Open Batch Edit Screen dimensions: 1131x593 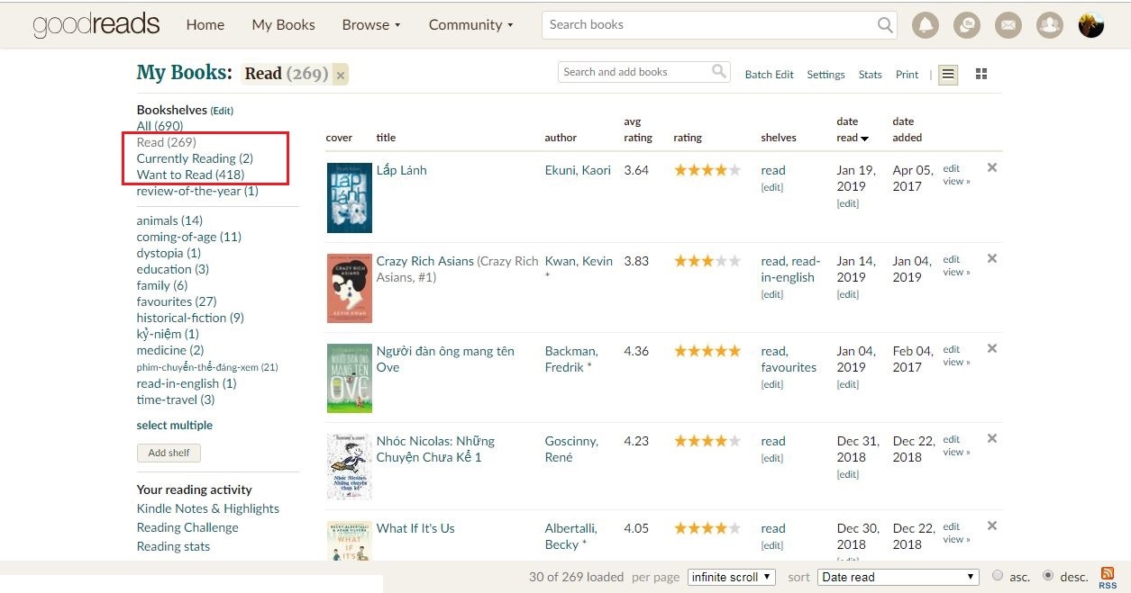[x=769, y=75]
